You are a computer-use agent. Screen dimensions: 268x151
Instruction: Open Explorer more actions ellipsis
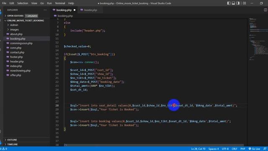click(x=45, y=10)
